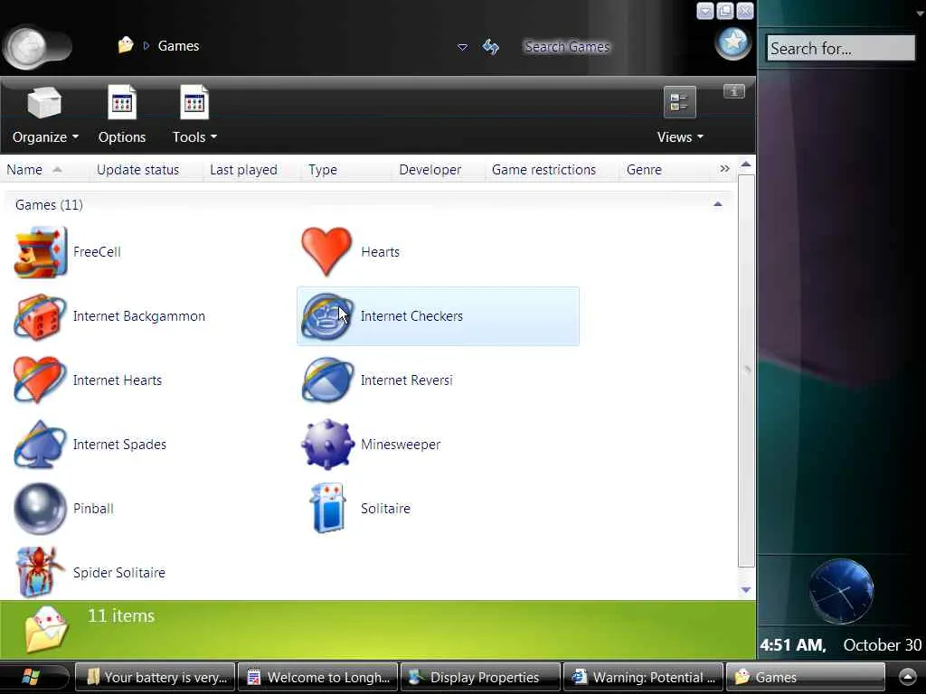The width and height of the screenshot is (926, 694).
Task: Click the small info pane icon
Action: [734, 91]
